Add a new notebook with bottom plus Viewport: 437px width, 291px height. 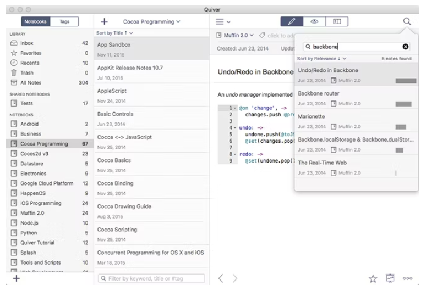tap(16, 278)
